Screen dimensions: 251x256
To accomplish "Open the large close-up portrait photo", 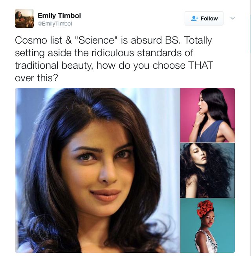I will (x=97, y=170).
